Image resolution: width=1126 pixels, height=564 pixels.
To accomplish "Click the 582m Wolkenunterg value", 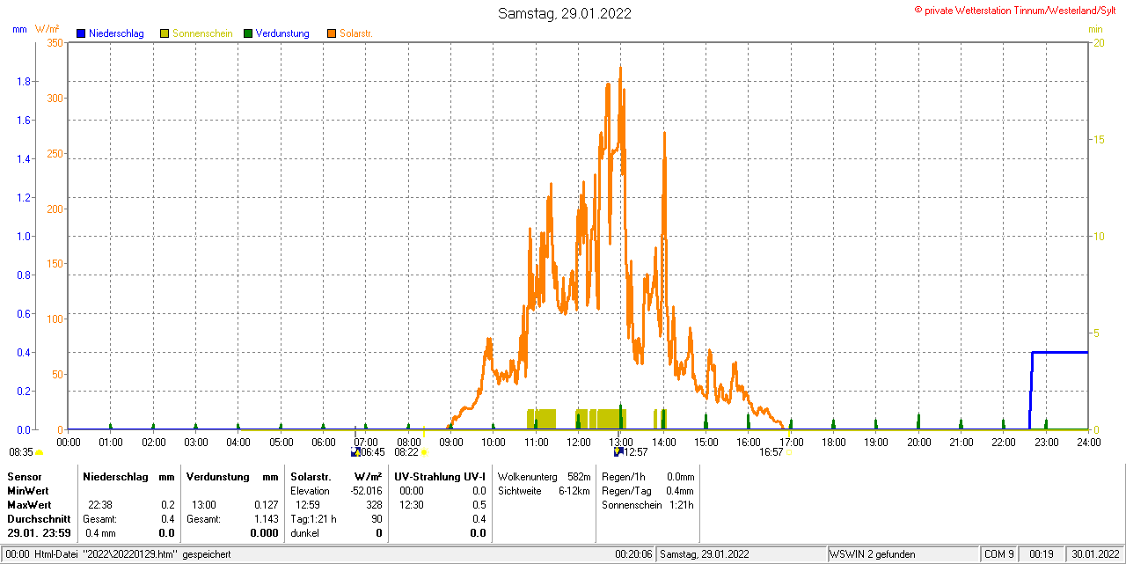I will (578, 476).
